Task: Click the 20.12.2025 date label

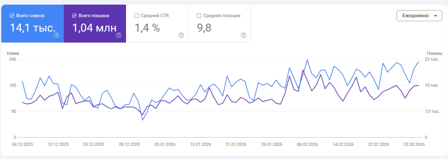Action: [x=93, y=144]
